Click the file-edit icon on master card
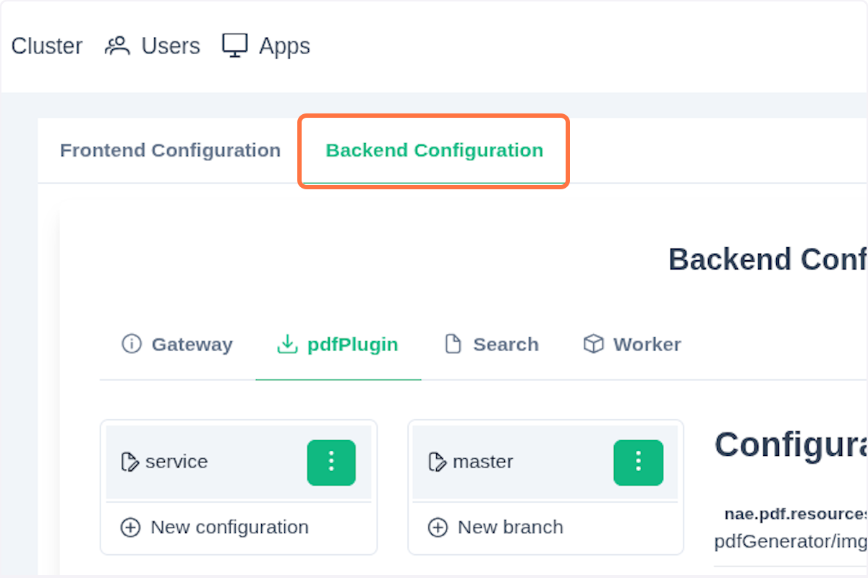Viewport: 868px width, 578px height. tap(438, 462)
